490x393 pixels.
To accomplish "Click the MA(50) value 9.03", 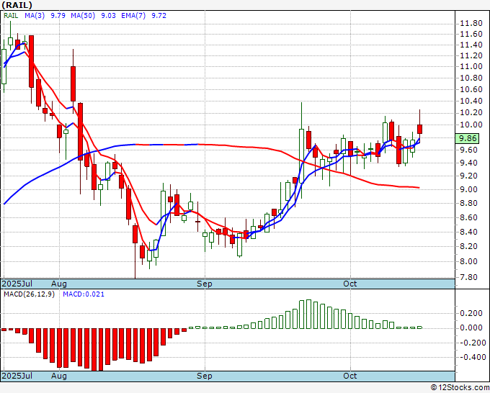I will click(x=108, y=16).
